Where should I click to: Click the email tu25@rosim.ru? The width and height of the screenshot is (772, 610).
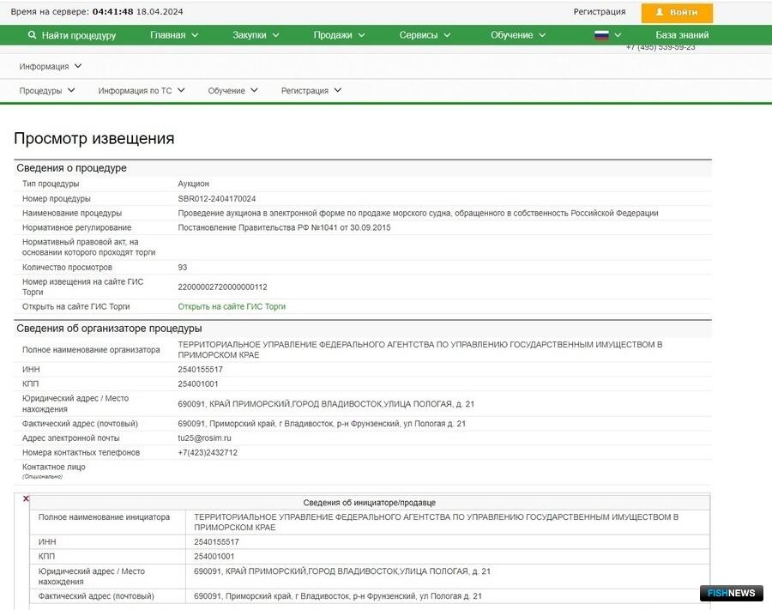coord(204,438)
